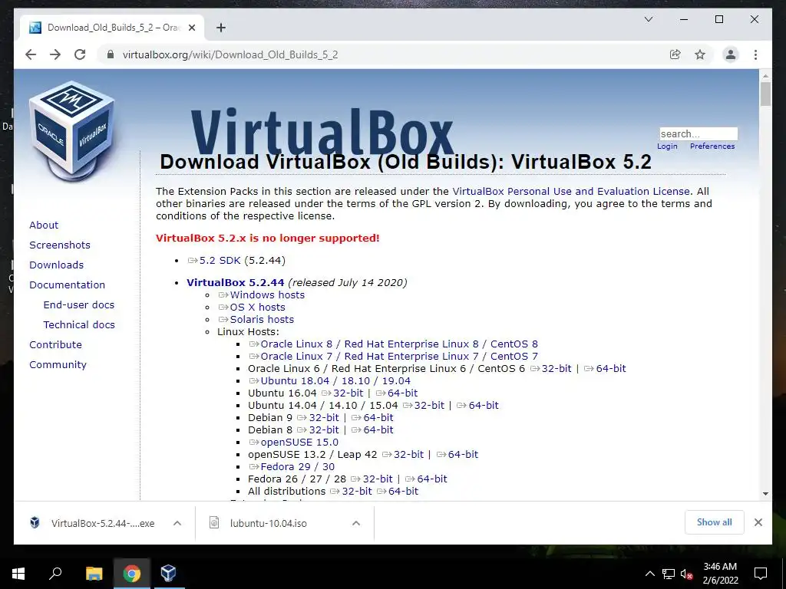Open network status in the system tray
The width and height of the screenshot is (786, 589).
(669, 574)
